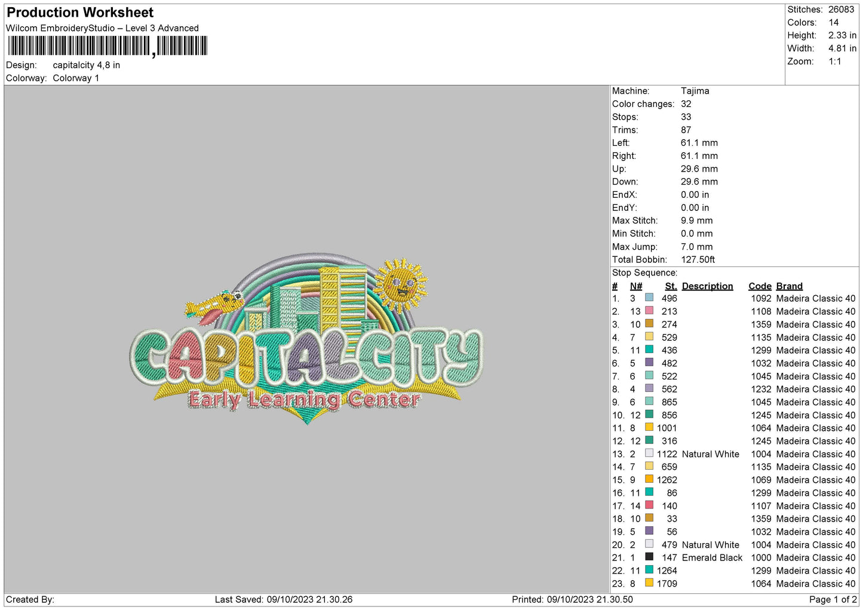
Task: Click the Color changes value '32'
Action: [686, 104]
